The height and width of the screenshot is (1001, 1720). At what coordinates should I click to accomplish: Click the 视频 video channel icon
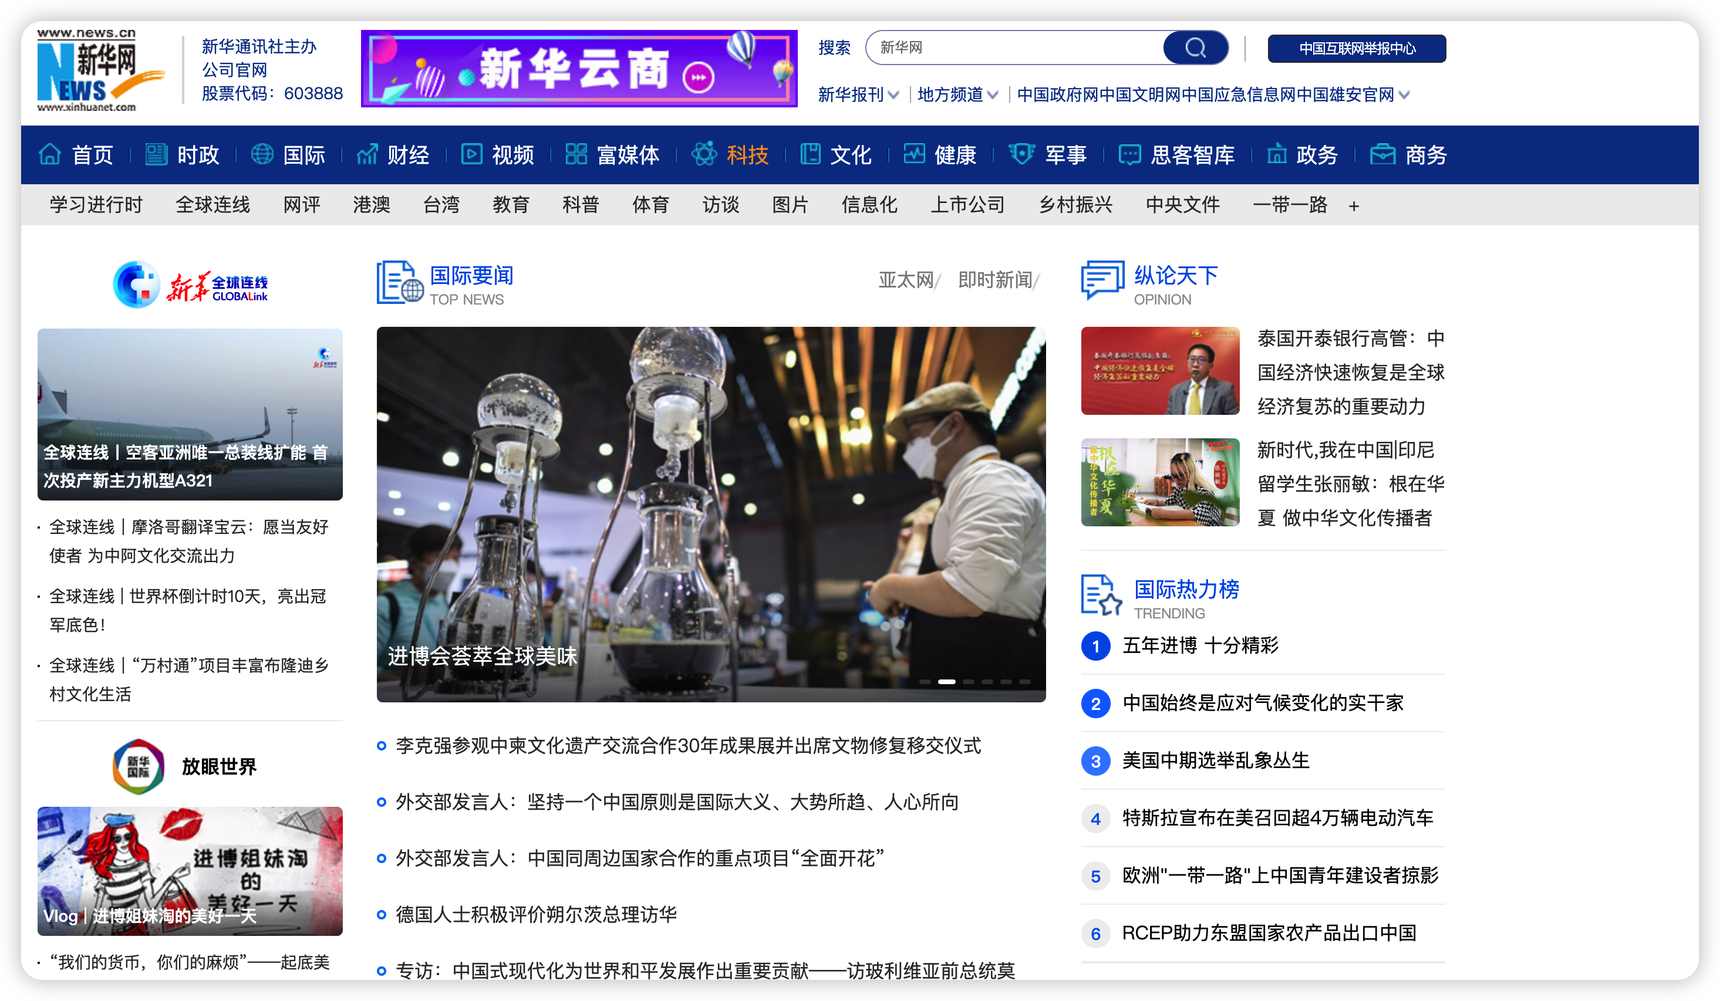(x=473, y=155)
